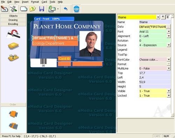Select the tools wrench icon
The image size is (175, 138).
(13, 9)
